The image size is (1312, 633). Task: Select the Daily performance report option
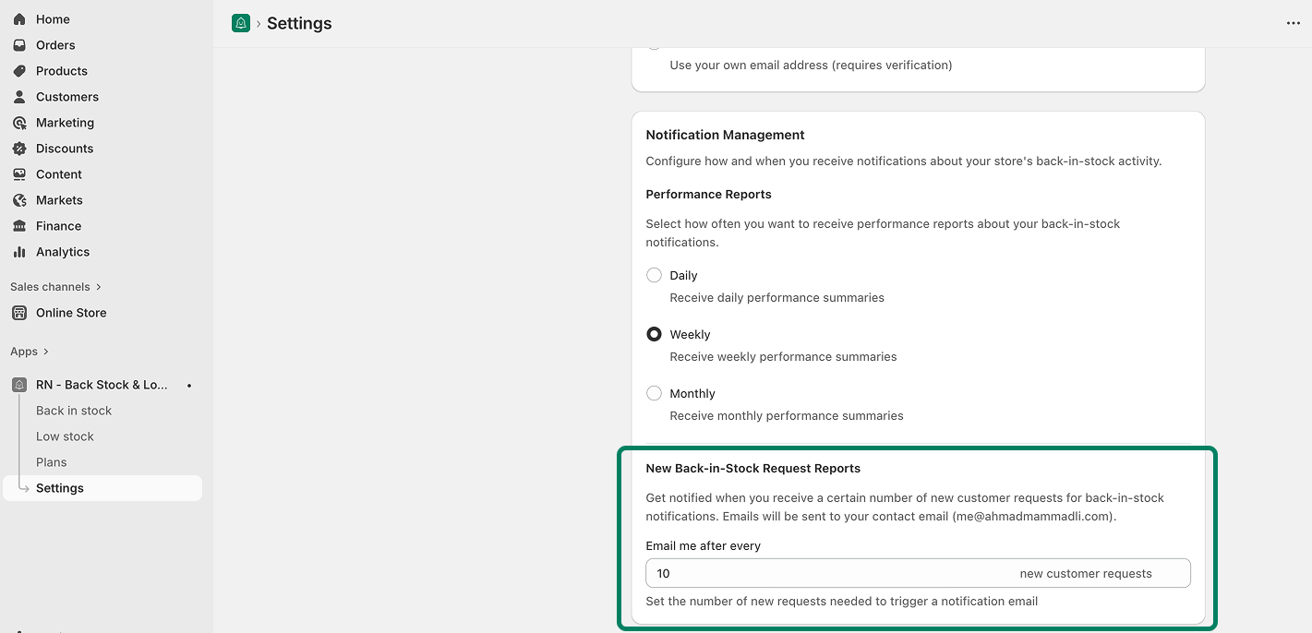[654, 275]
